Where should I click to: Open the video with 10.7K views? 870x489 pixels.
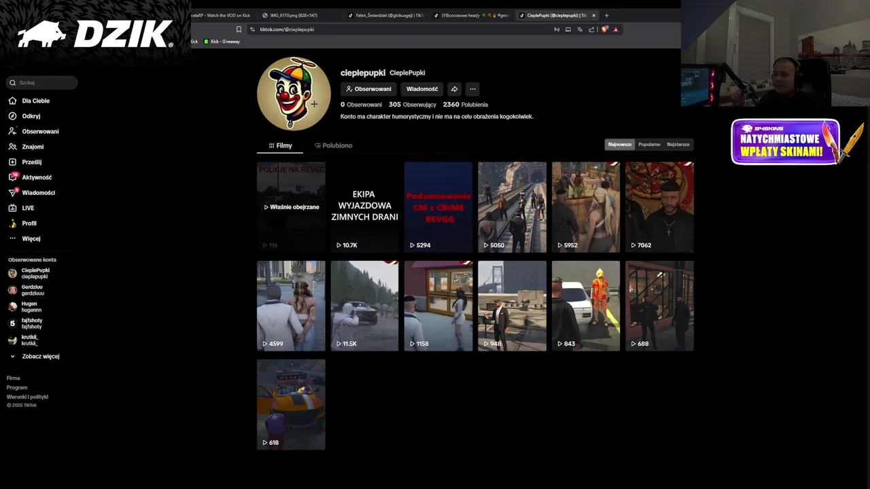click(365, 207)
